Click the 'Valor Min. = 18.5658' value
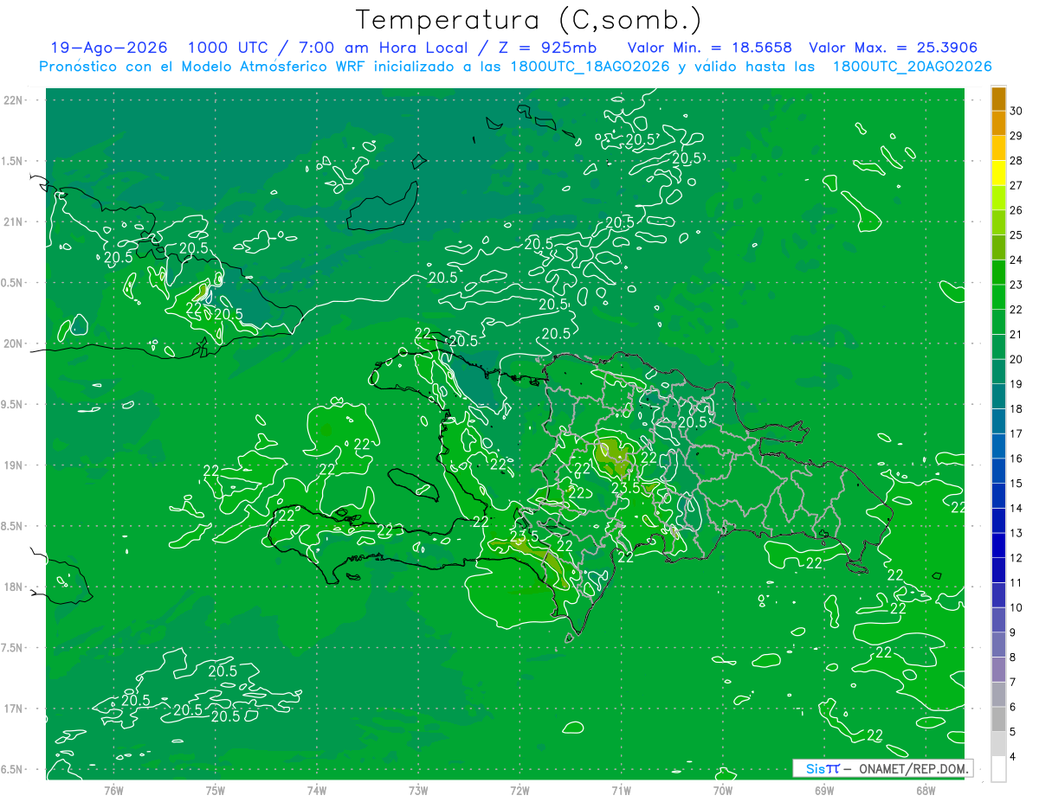The height and width of the screenshot is (802, 1039). click(709, 48)
